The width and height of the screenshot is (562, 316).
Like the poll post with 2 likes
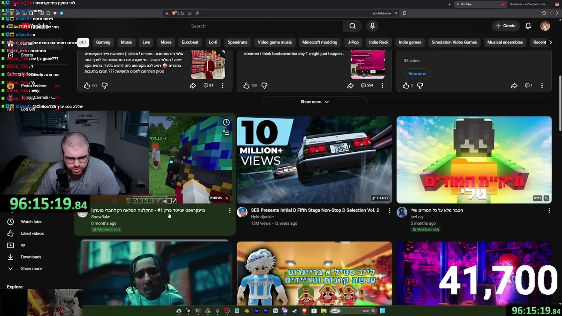pyautogui.click(x=406, y=86)
